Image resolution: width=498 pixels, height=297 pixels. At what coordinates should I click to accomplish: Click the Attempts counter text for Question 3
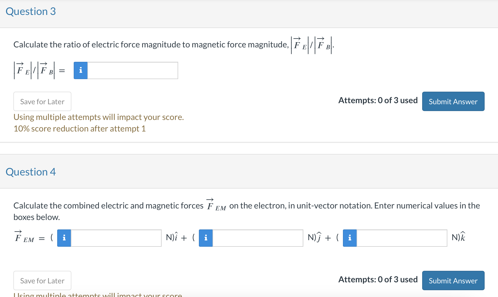378,100
